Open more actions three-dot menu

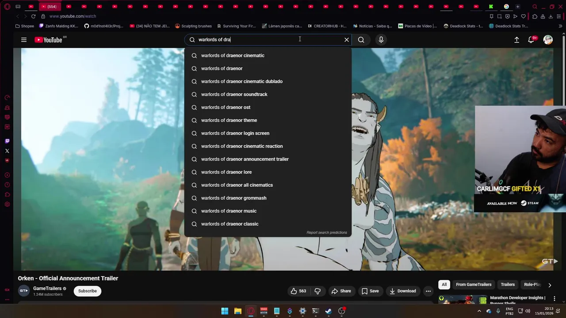coord(428,291)
